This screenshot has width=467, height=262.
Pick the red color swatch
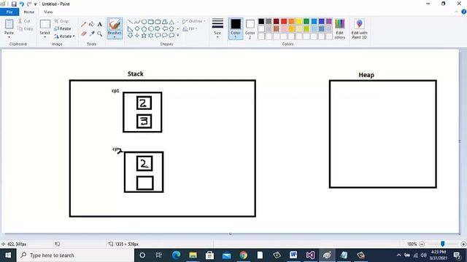(x=284, y=21)
